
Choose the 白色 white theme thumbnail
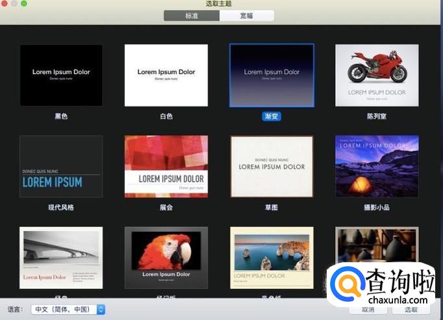point(166,75)
